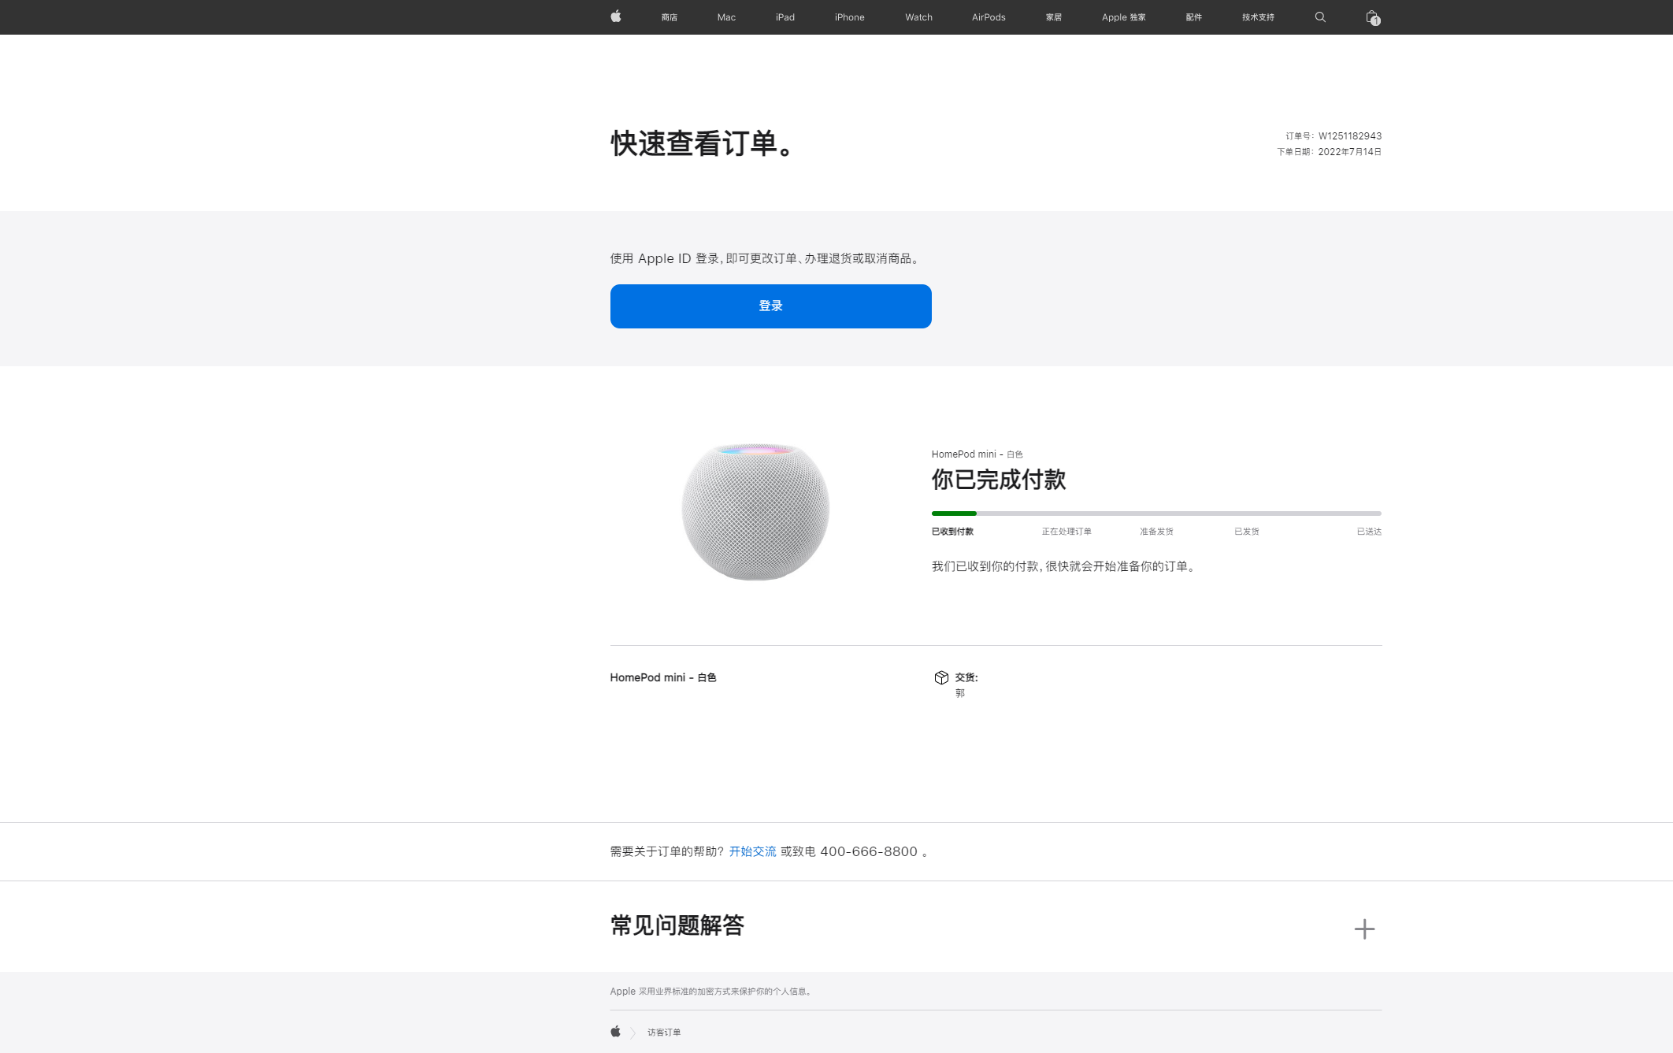The image size is (1673, 1053).
Task: Open the iPhone navigation item
Action: 849,17
